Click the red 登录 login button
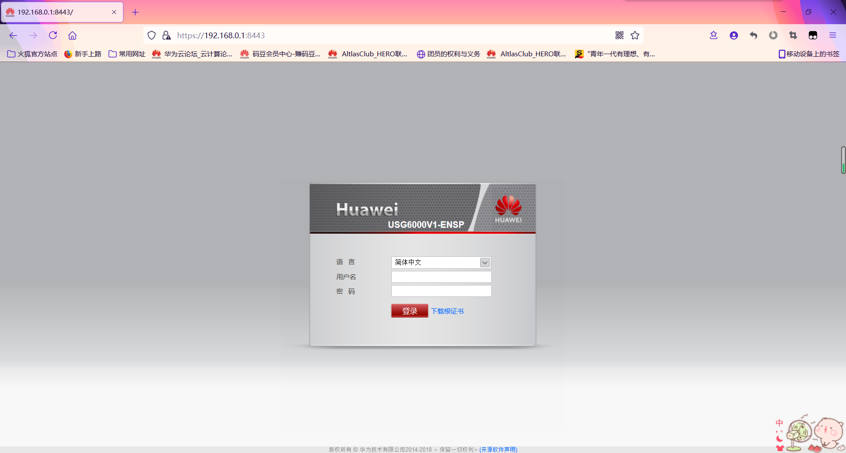The width and height of the screenshot is (846, 453). (409, 311)
